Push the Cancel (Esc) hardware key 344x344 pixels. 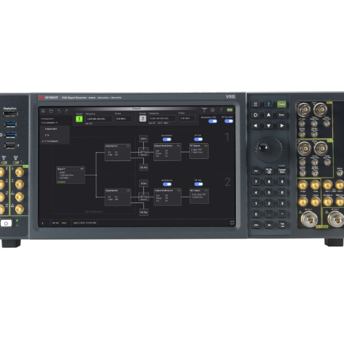tap(282, 171)
